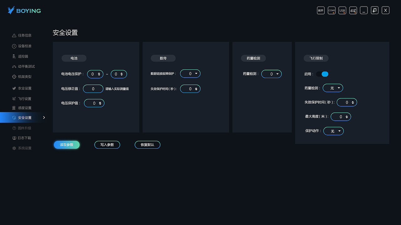Image resolution: width=401 pixels, height=225 pixels.
Task: Click 读取参数 button
Action: pos(67,145)
